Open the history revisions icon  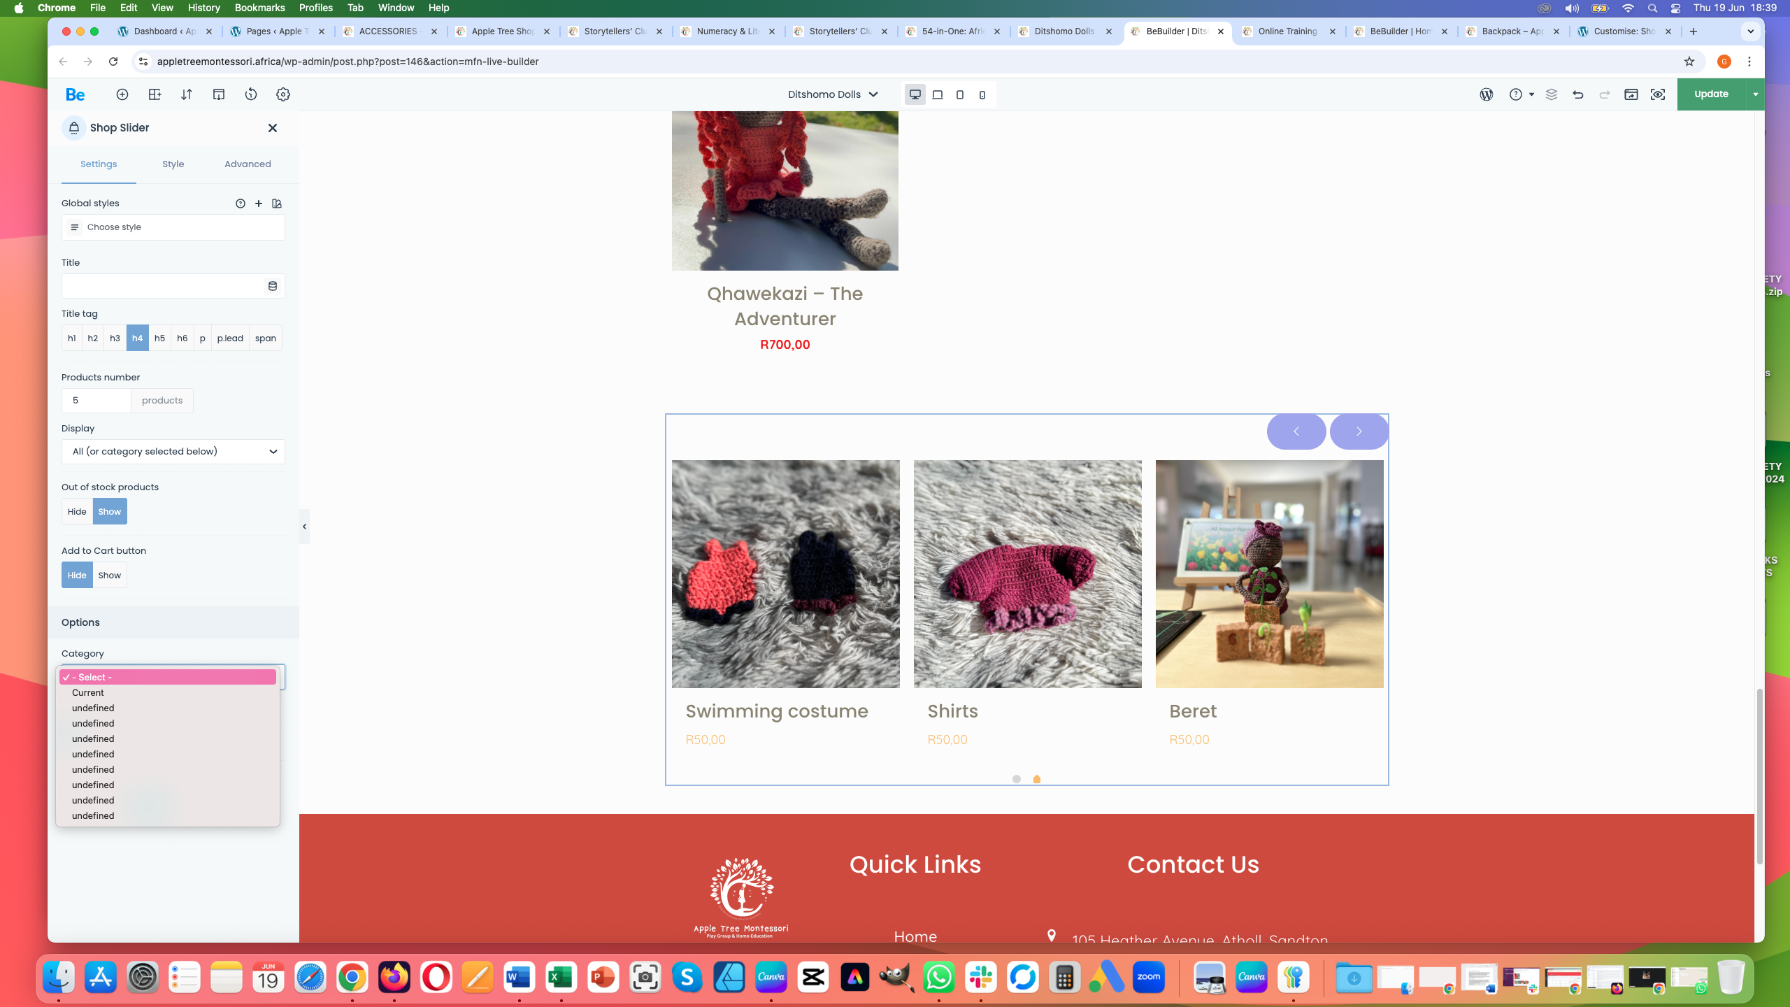click(251, 94)
